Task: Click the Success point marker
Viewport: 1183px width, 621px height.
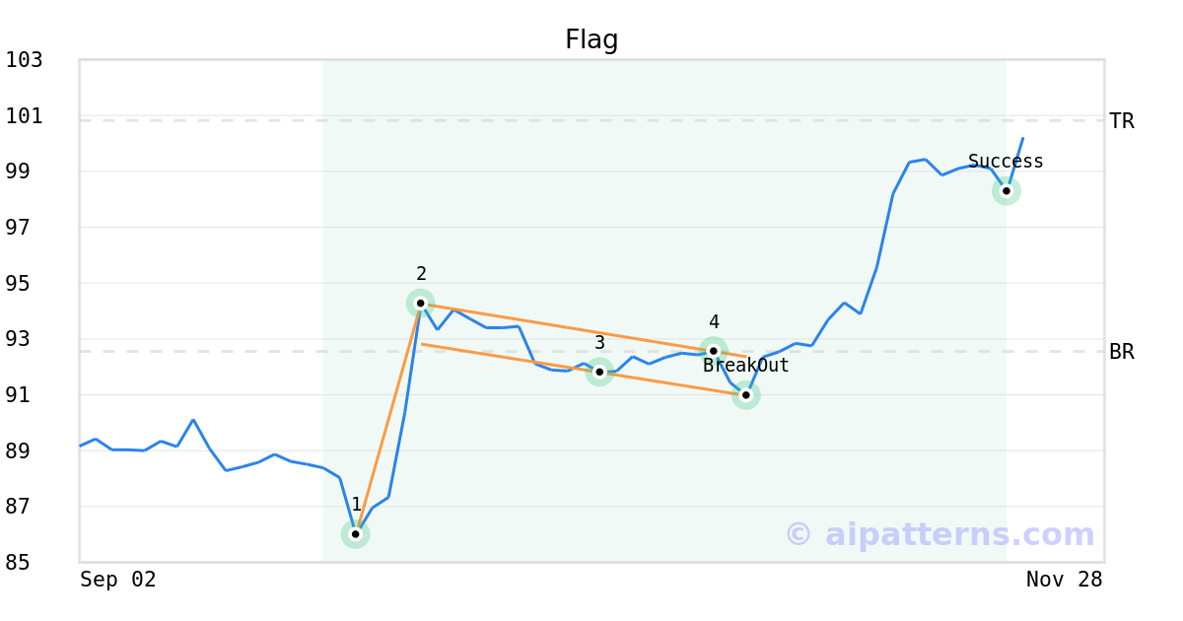Action: tap(1007, 190)
